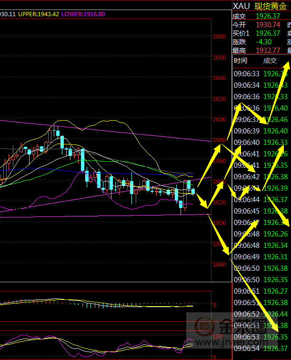This screenshot has width=291, height=360.
Task: Select the 09:06:33 tick row
Action: click(x=260, y=74)
